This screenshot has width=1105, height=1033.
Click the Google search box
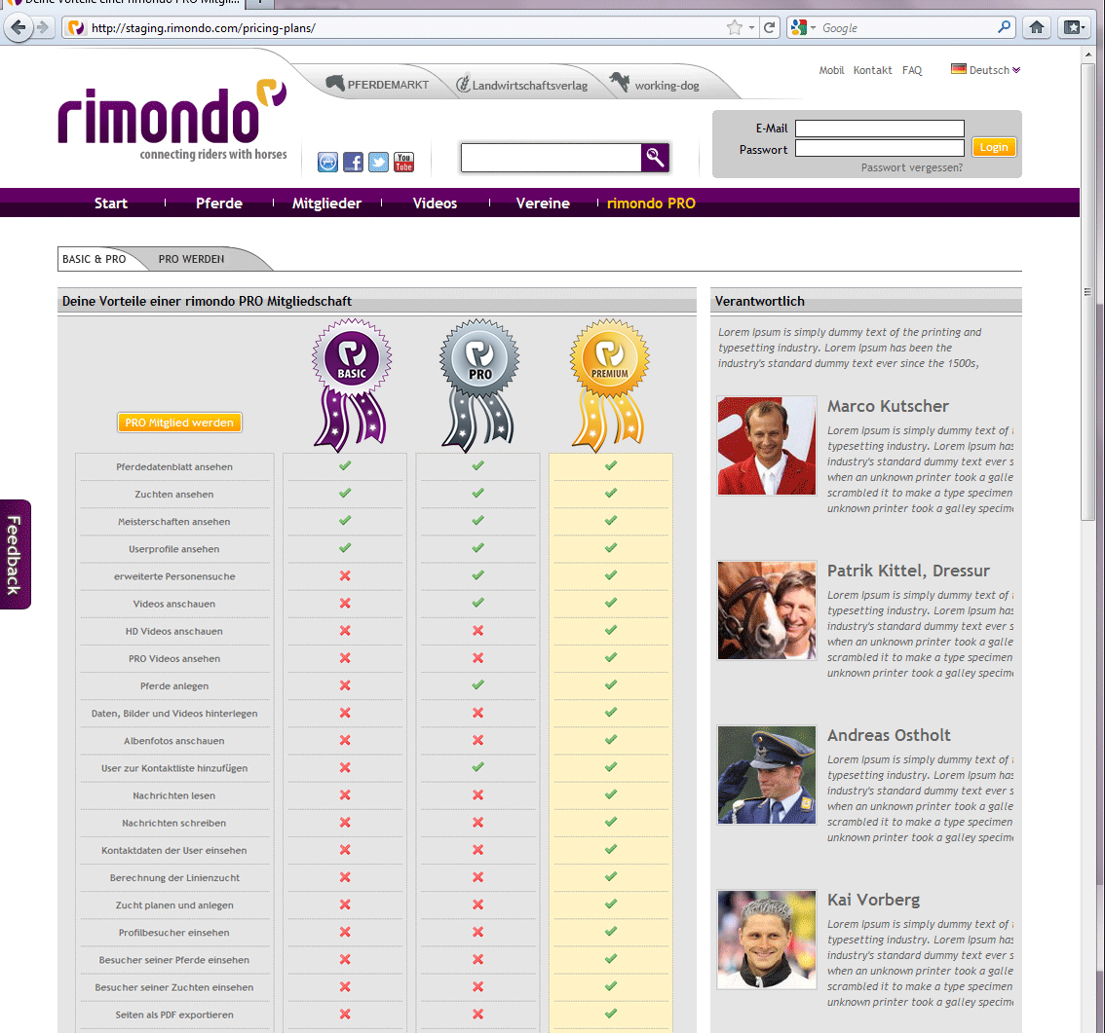click(x=907, y=27)
